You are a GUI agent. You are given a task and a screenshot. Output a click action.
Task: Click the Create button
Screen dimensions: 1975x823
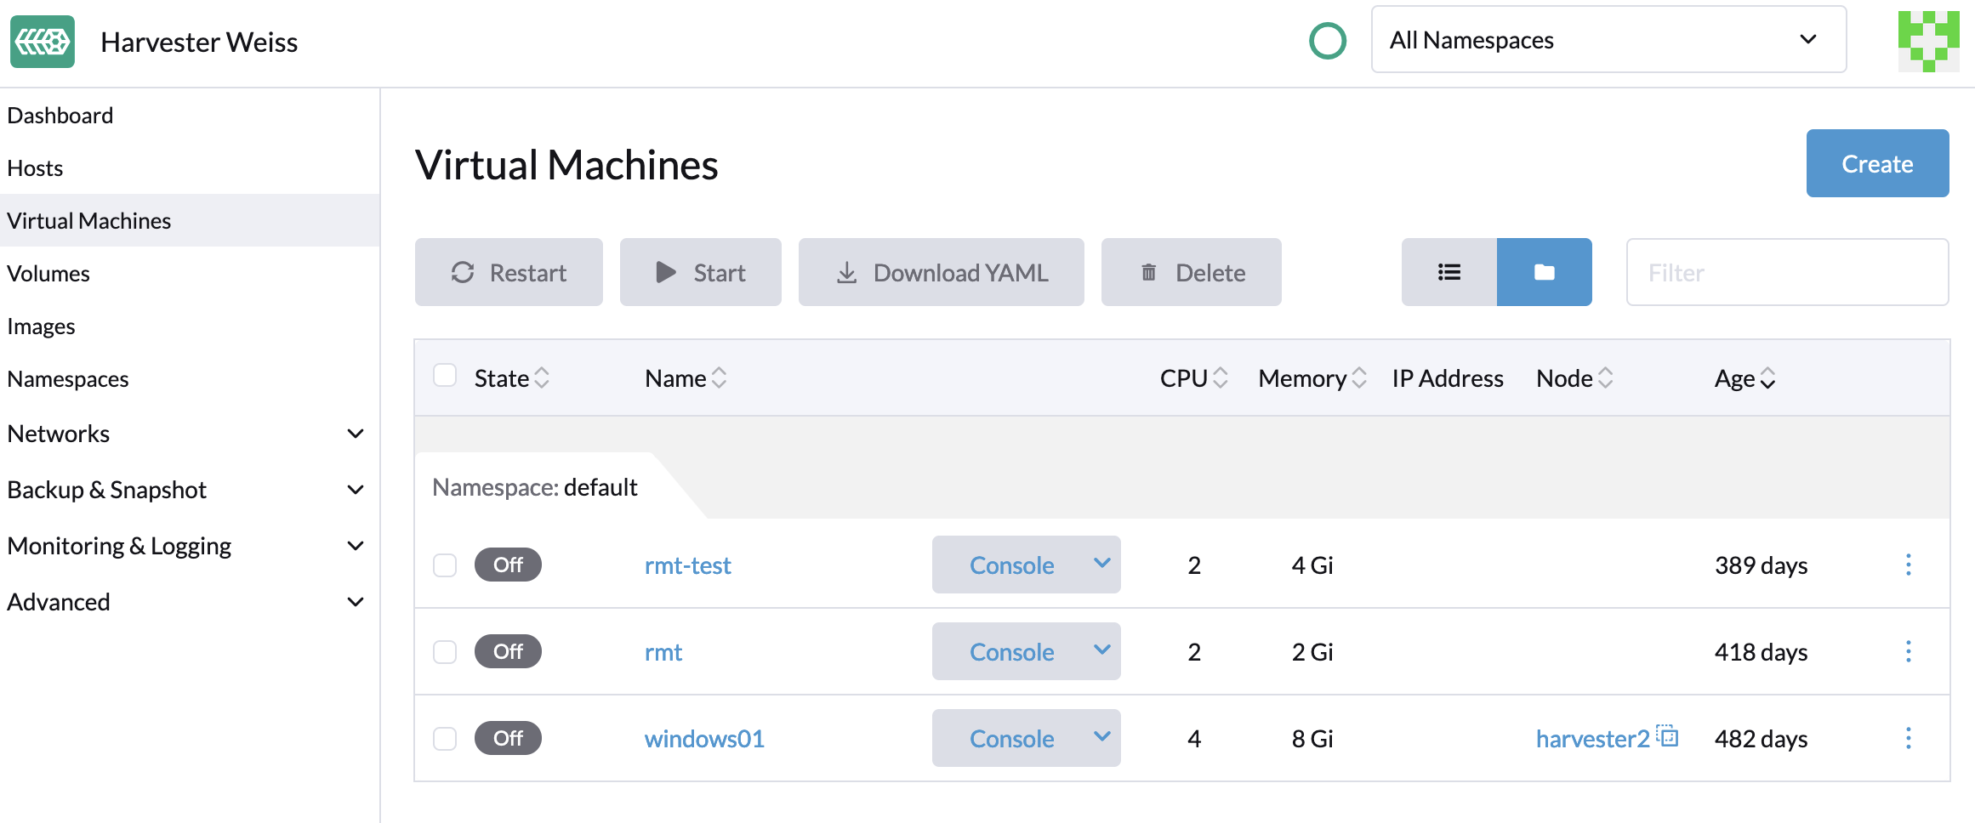(1877, 163)
